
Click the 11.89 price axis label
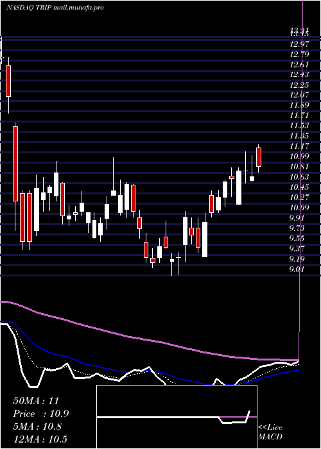tap(300, 105)
